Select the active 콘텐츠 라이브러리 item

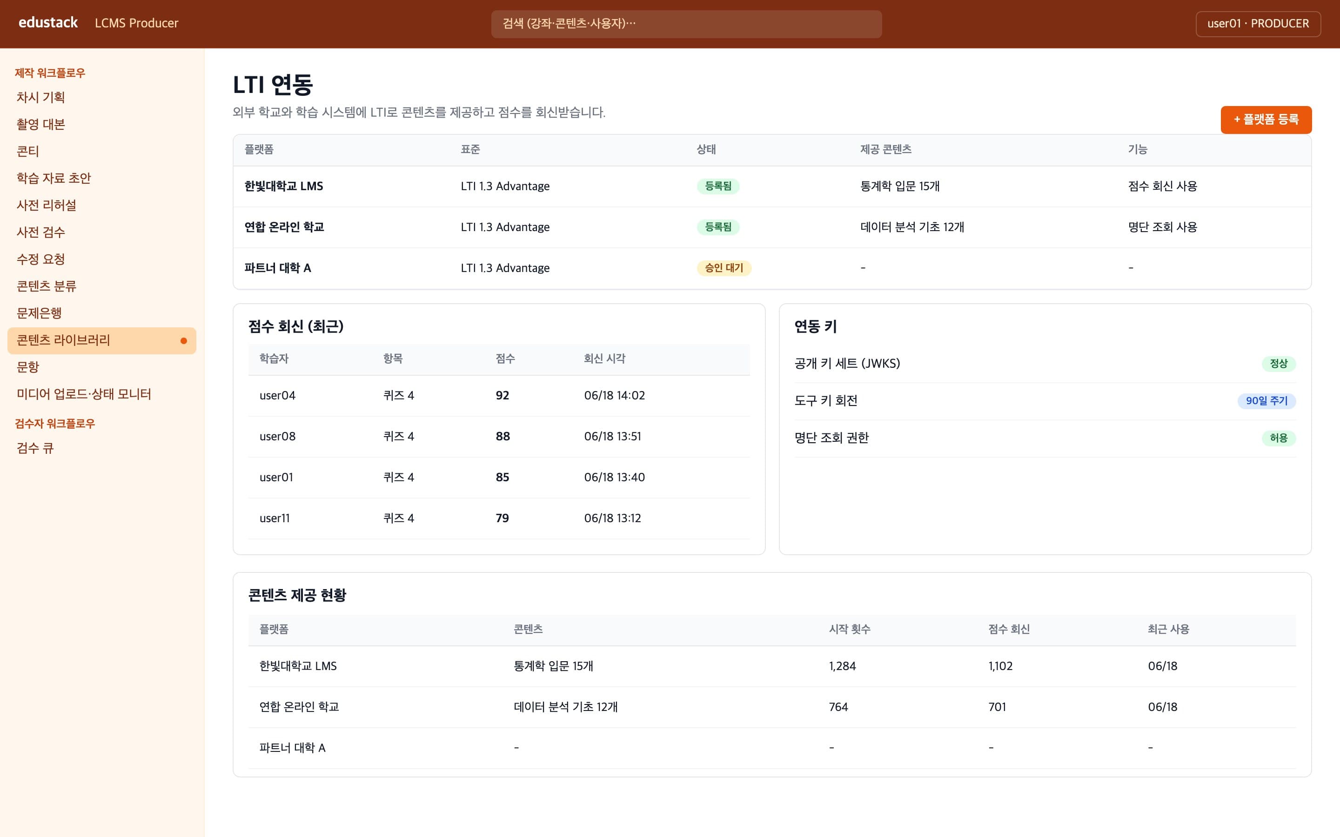(x=102, y=340)
